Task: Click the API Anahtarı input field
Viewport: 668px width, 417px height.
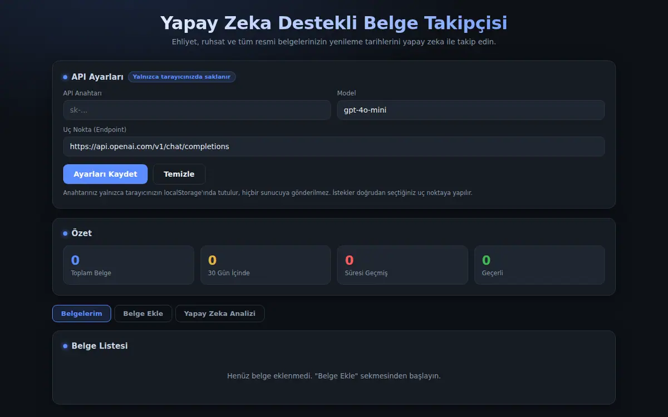Action: point(197,110)
